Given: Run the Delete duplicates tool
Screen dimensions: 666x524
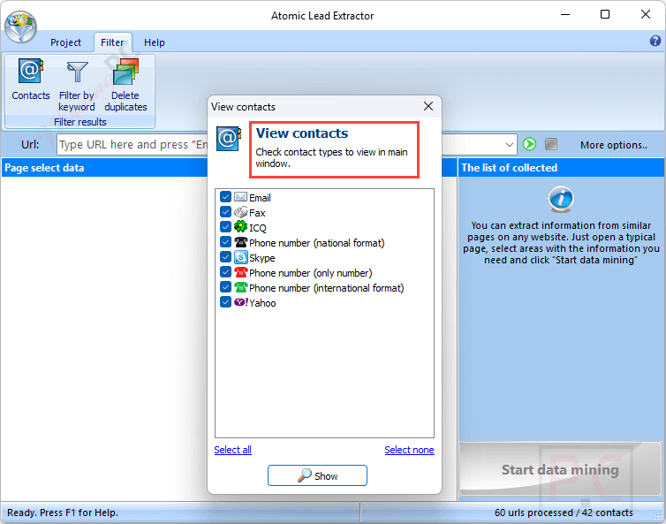Looking at the screenshot, I should pos(125,86).
